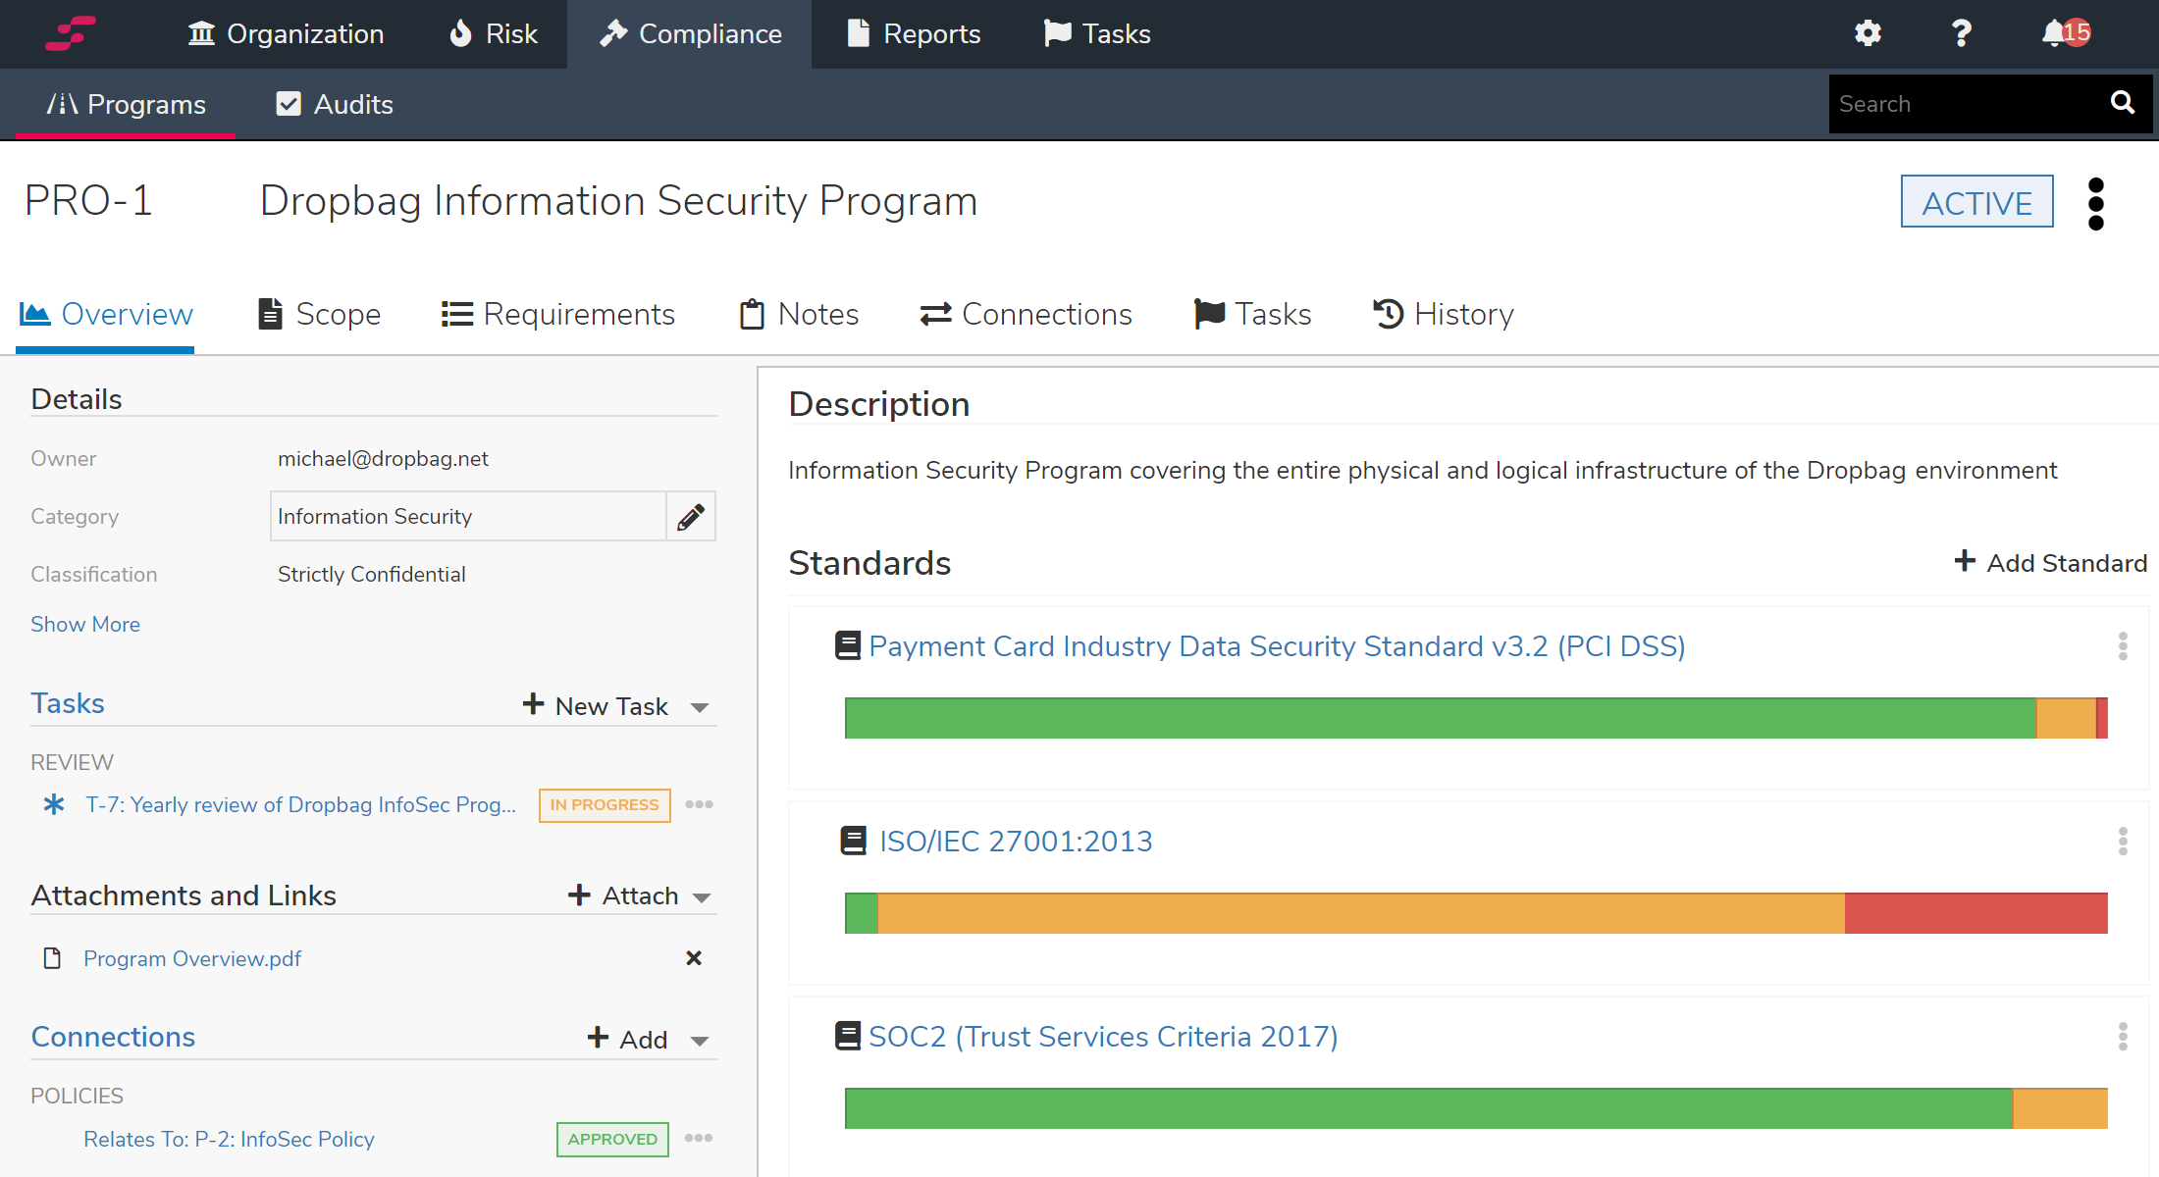Screen dimensions: 2159x1177
Task: Expand New Task dropdown arrow
Action: 700,707
